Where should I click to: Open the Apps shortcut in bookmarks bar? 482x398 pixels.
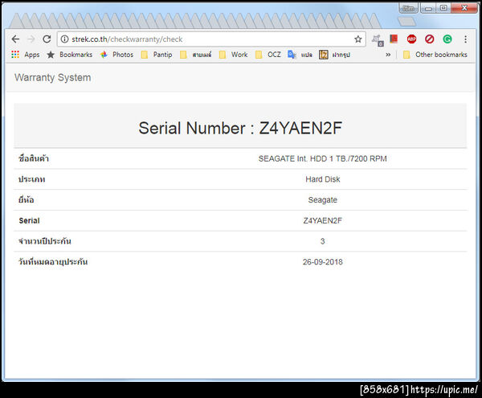coord(26,55)
